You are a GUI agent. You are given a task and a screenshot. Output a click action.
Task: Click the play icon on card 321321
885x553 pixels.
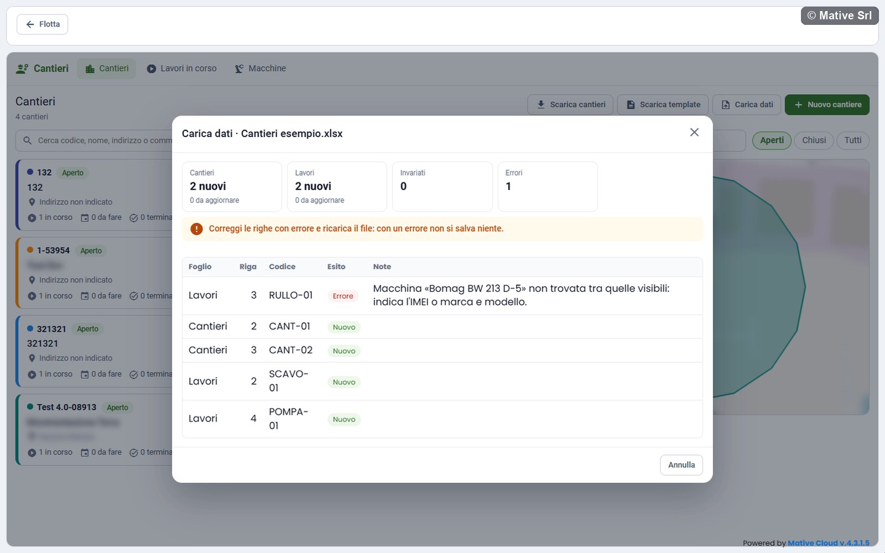pyautogui.click(x=32, y=374)
